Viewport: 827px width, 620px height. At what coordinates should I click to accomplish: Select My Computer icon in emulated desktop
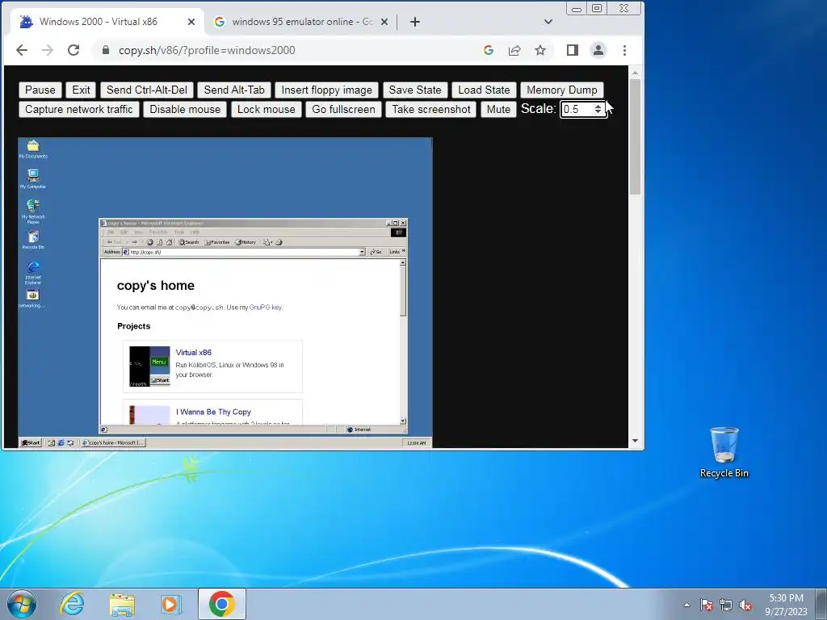coord(33,178)
